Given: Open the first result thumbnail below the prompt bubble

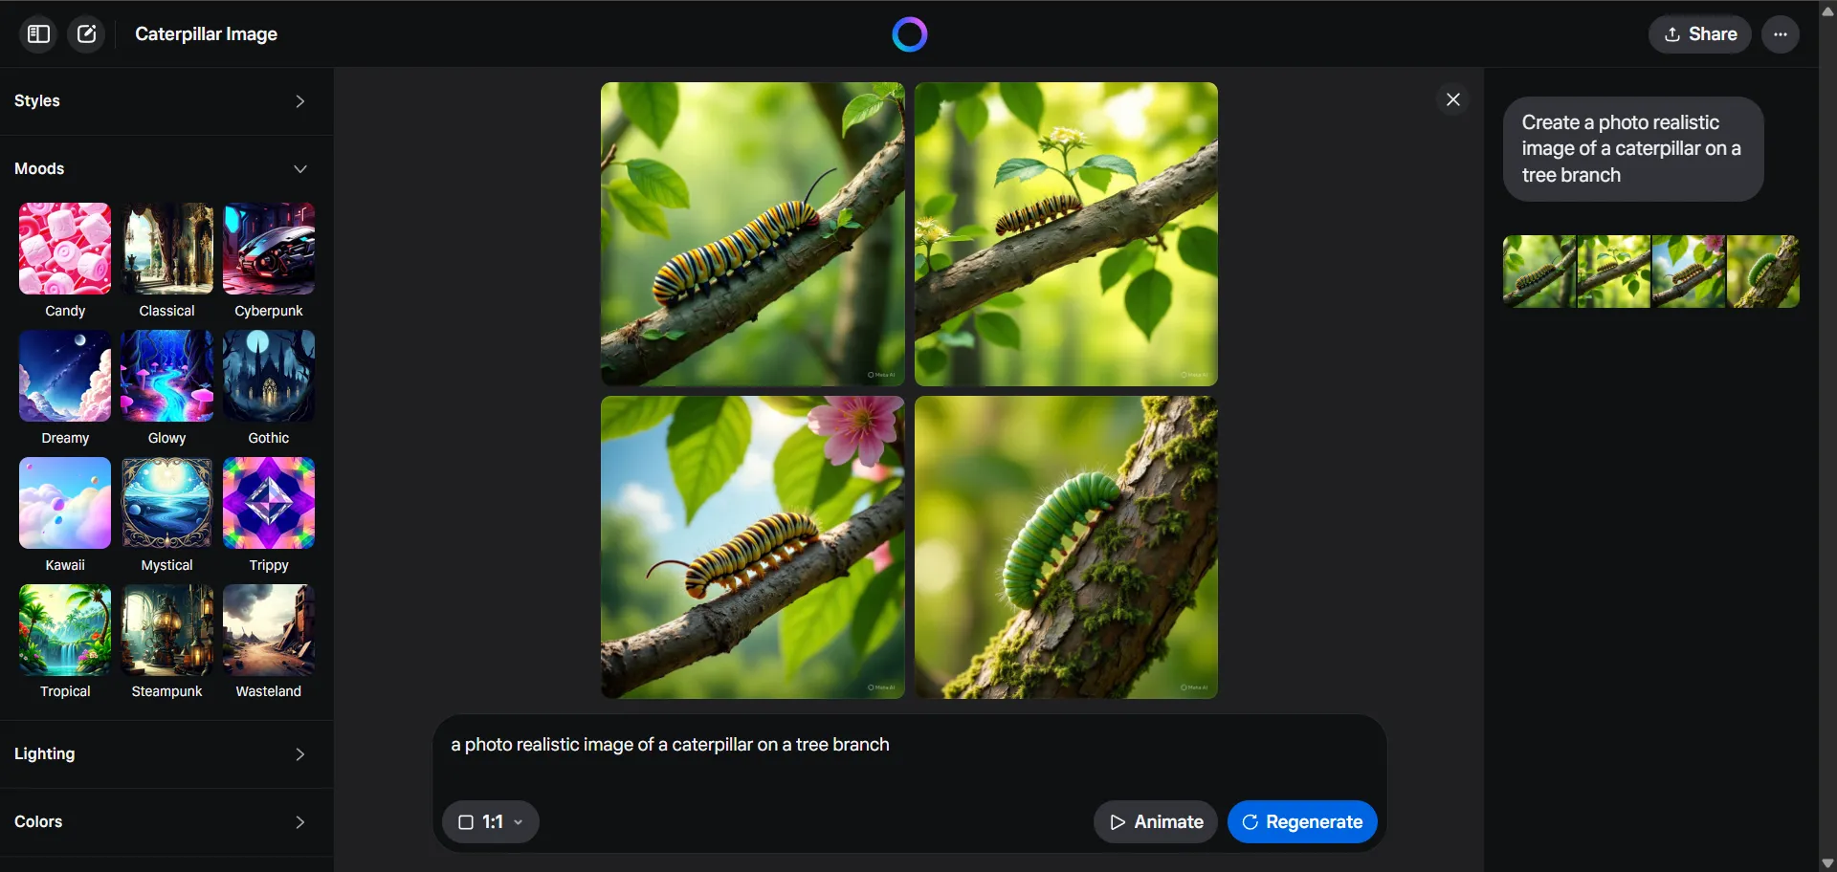Looking at the screenshot, I should coord(1538,271).
